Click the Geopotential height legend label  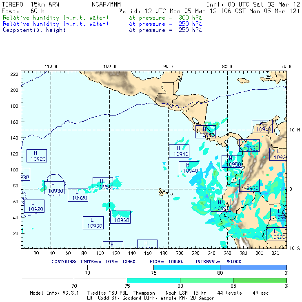tap(34, 30)
